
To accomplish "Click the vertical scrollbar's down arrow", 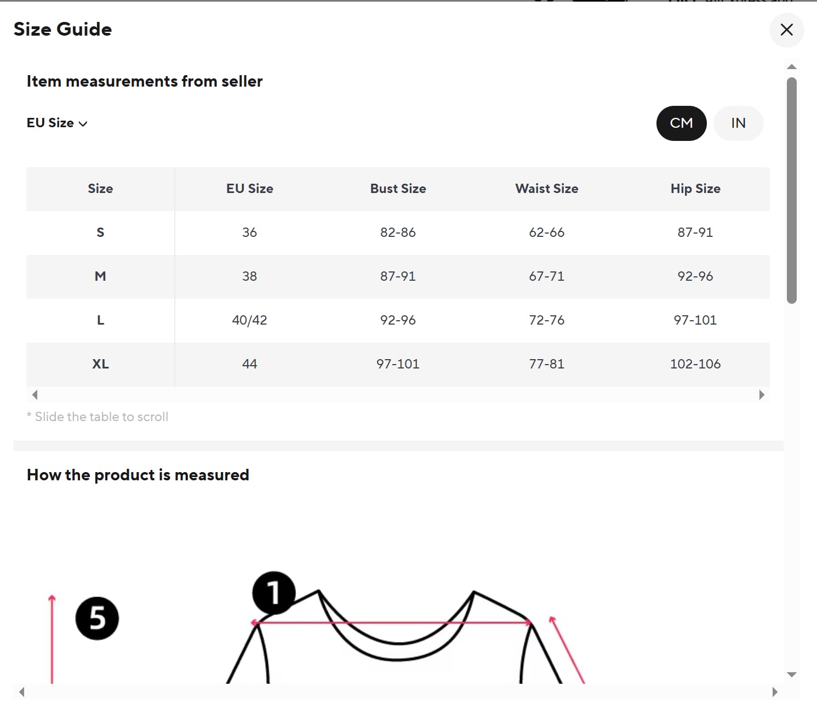I will click(x=791, y=674).
